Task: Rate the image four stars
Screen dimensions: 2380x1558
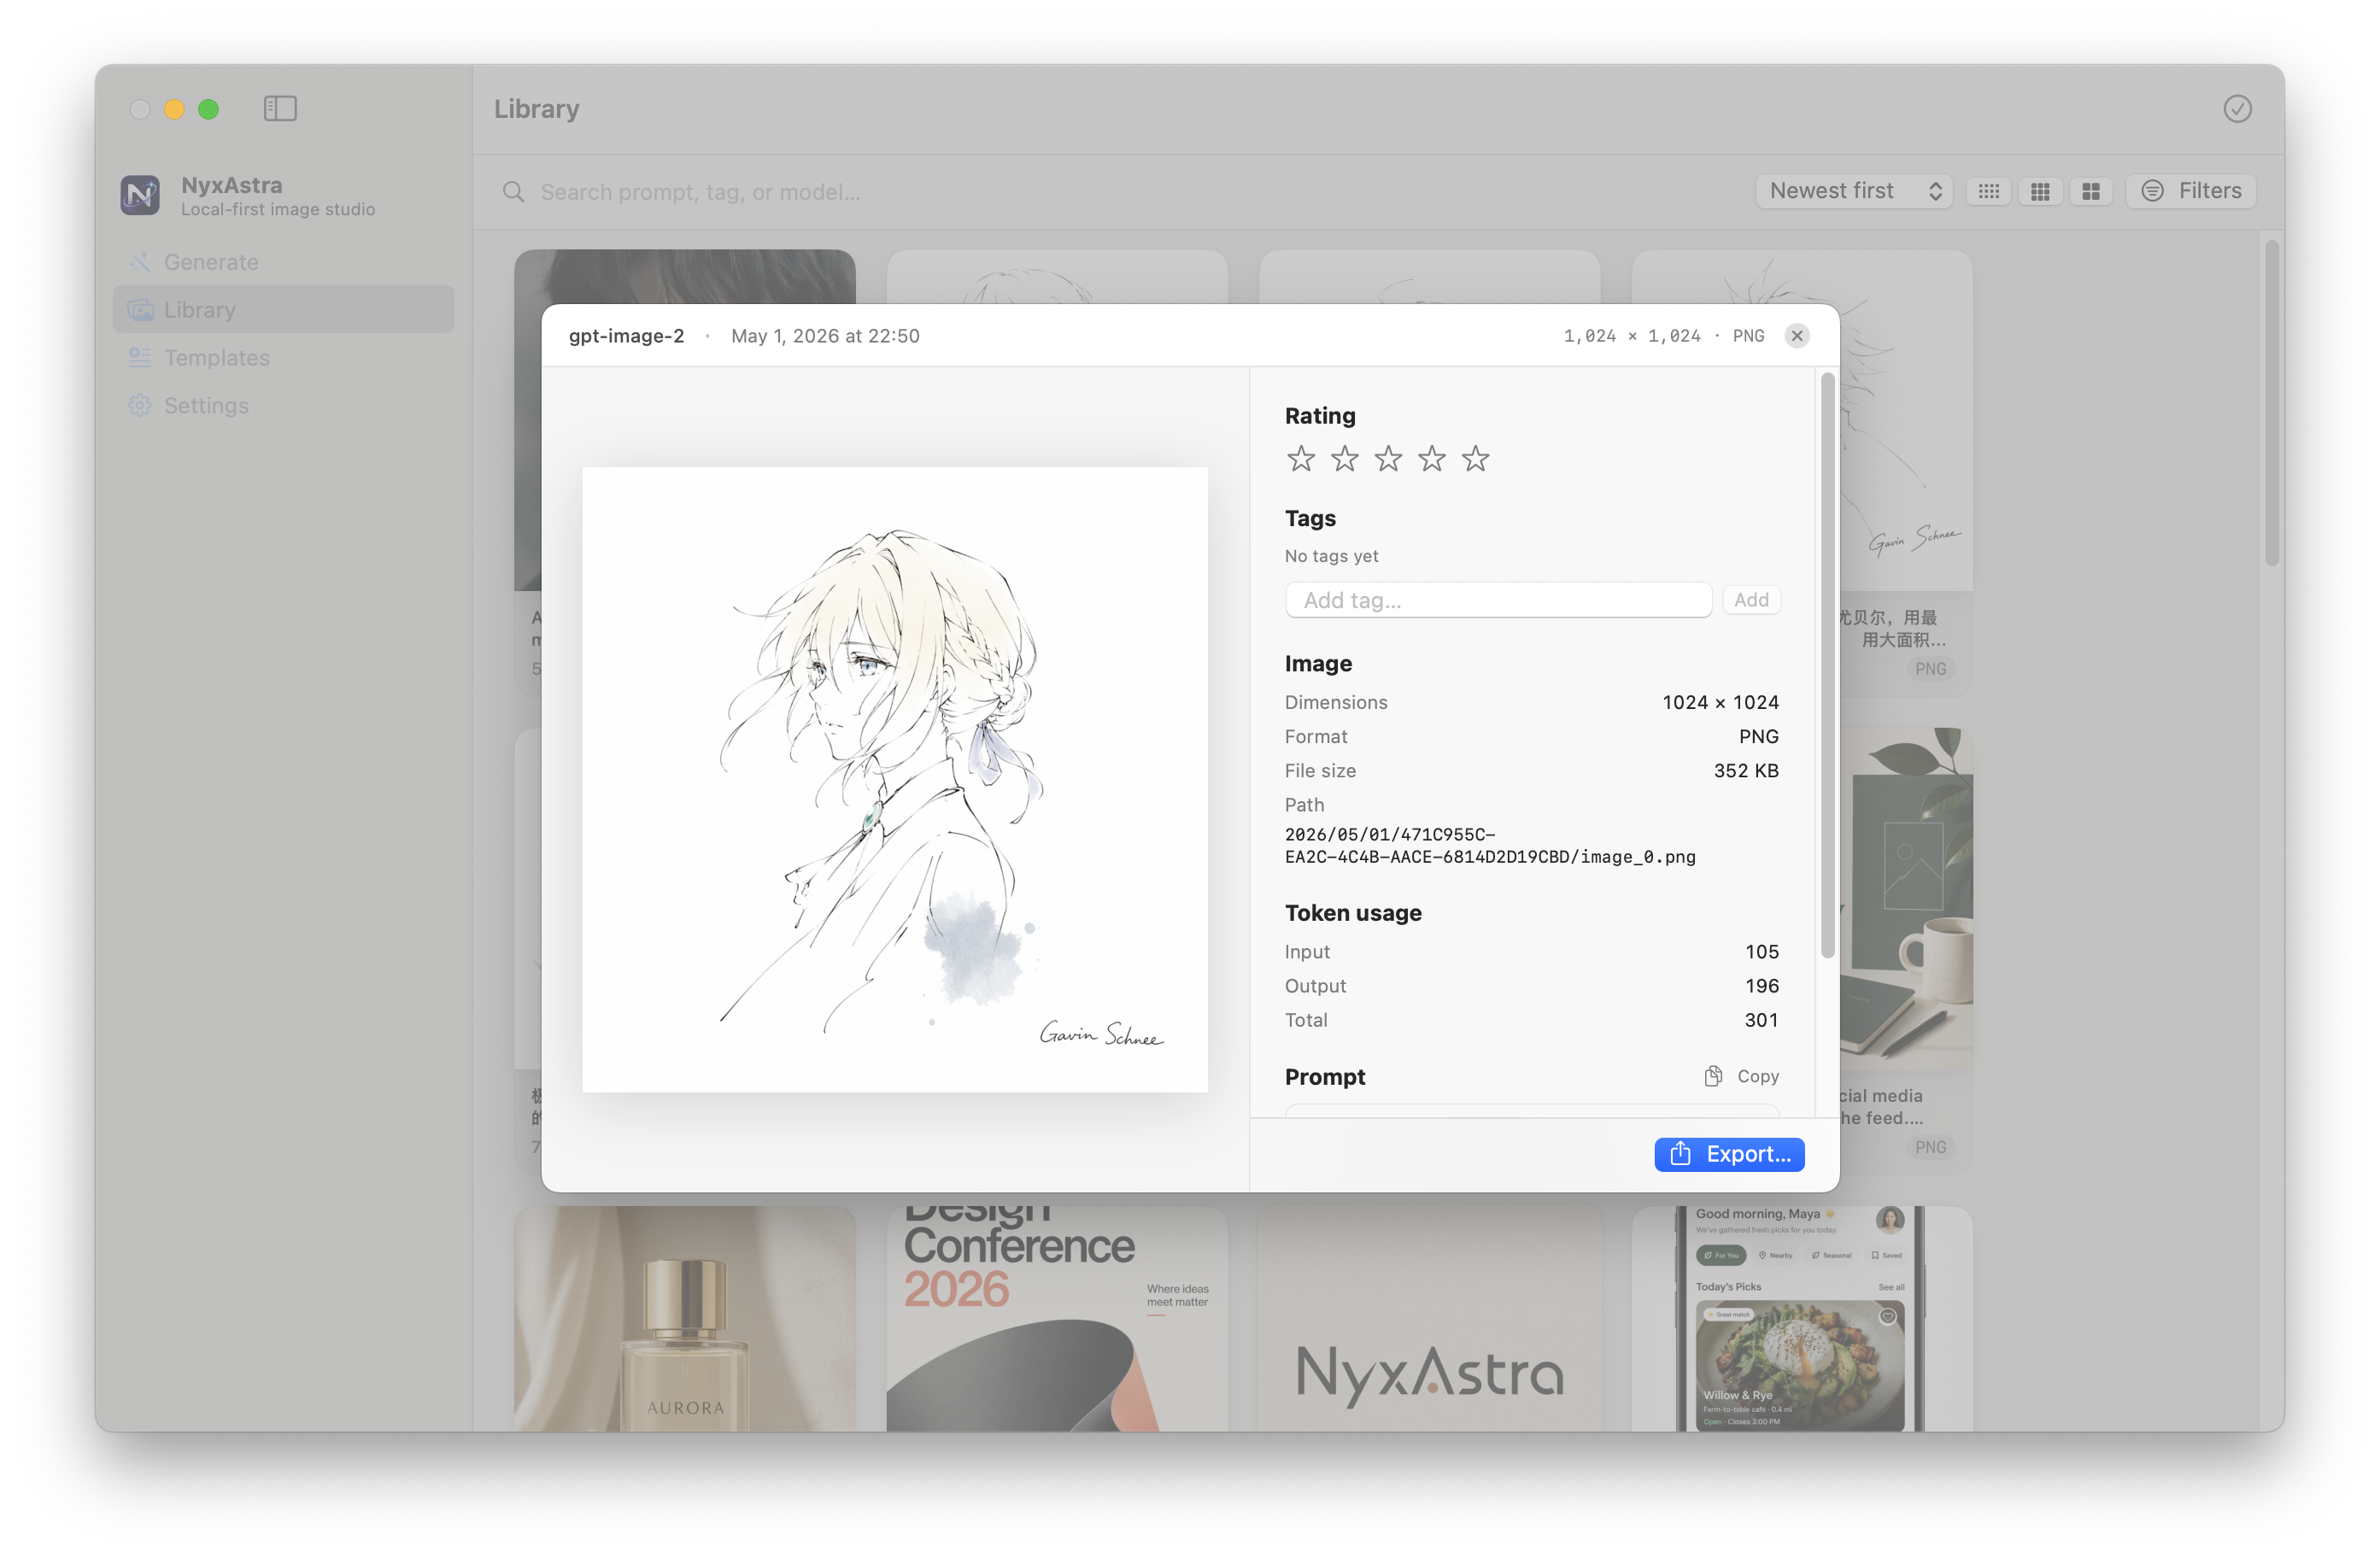Action: pyautogui.click(x=1432, y=459)
